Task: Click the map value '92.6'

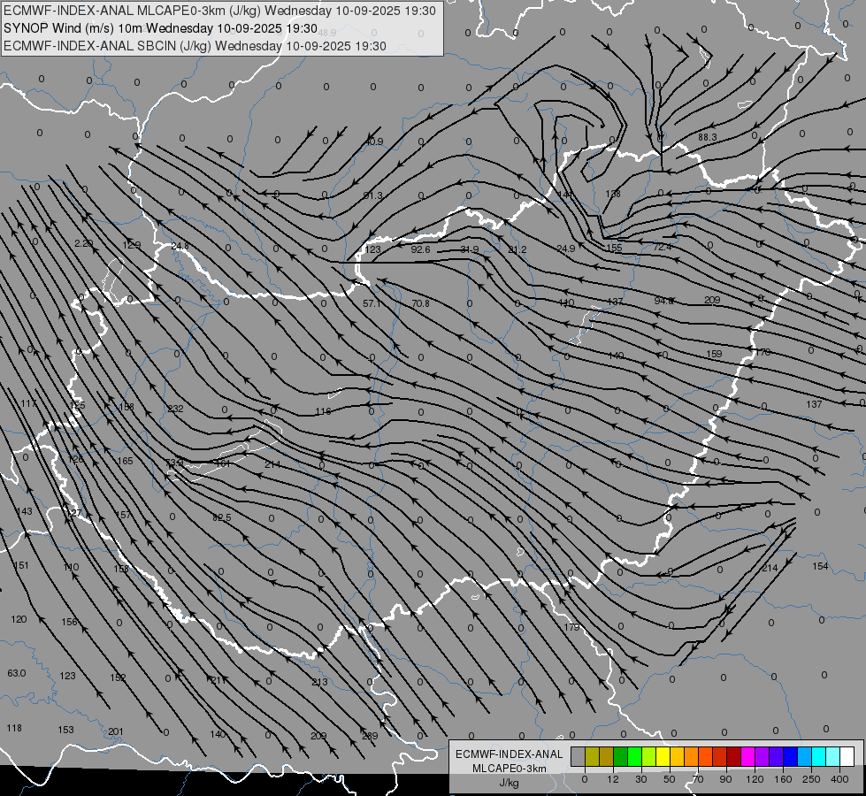Action: 420,249
